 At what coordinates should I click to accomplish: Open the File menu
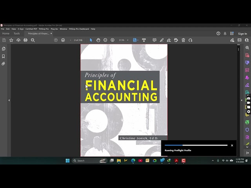(x=3, y=29)
